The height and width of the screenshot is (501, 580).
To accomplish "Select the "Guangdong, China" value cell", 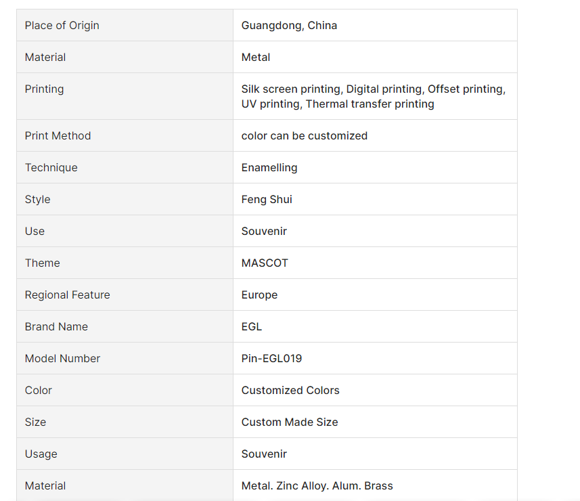I will 289,26.
